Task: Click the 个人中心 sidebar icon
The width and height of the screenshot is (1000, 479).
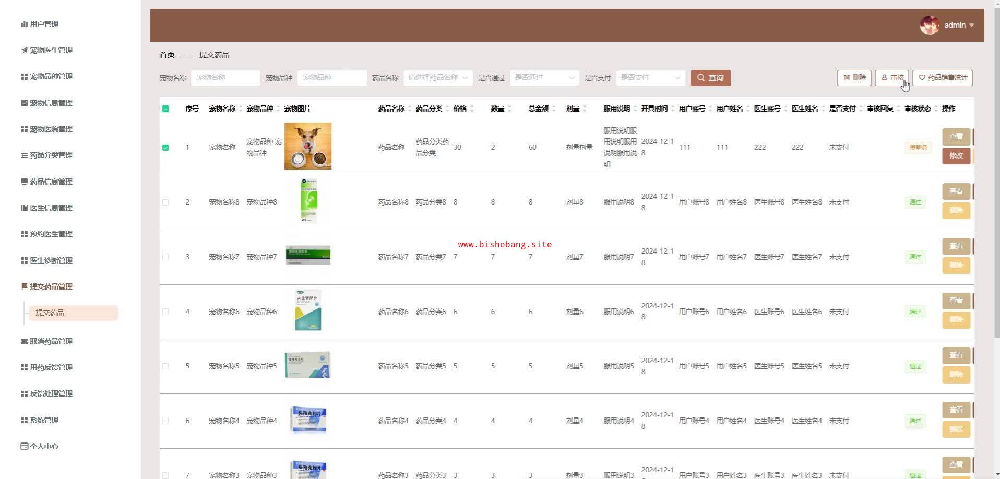Action: 24,446
